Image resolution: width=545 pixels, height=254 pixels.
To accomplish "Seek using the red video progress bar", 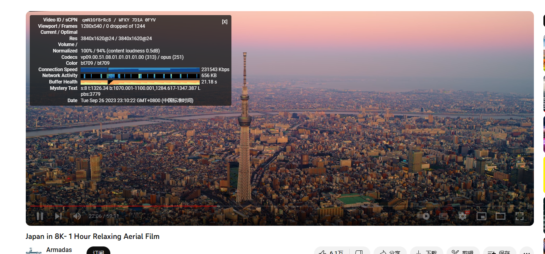I will [x=119, y=206].
